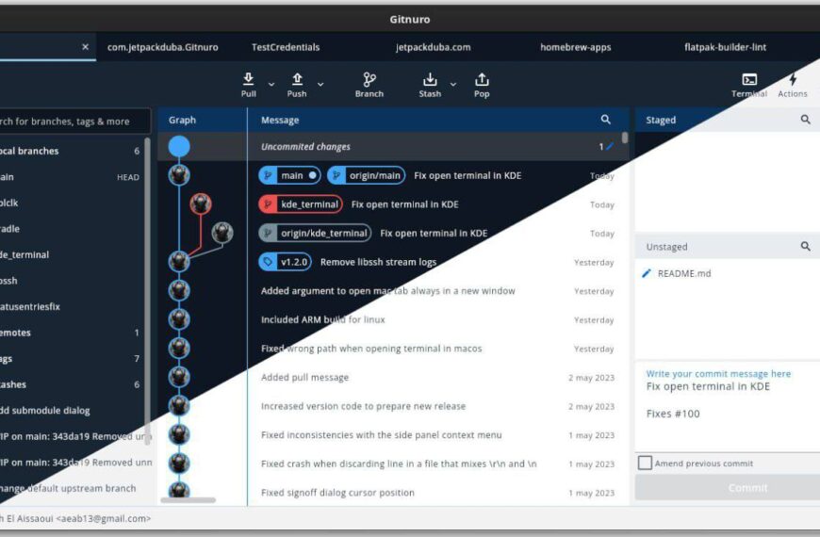Toggle Amend previous commit checkbox
Image resolution: width=820 pixels, height=537 pixels.
[x=645, y=463]
